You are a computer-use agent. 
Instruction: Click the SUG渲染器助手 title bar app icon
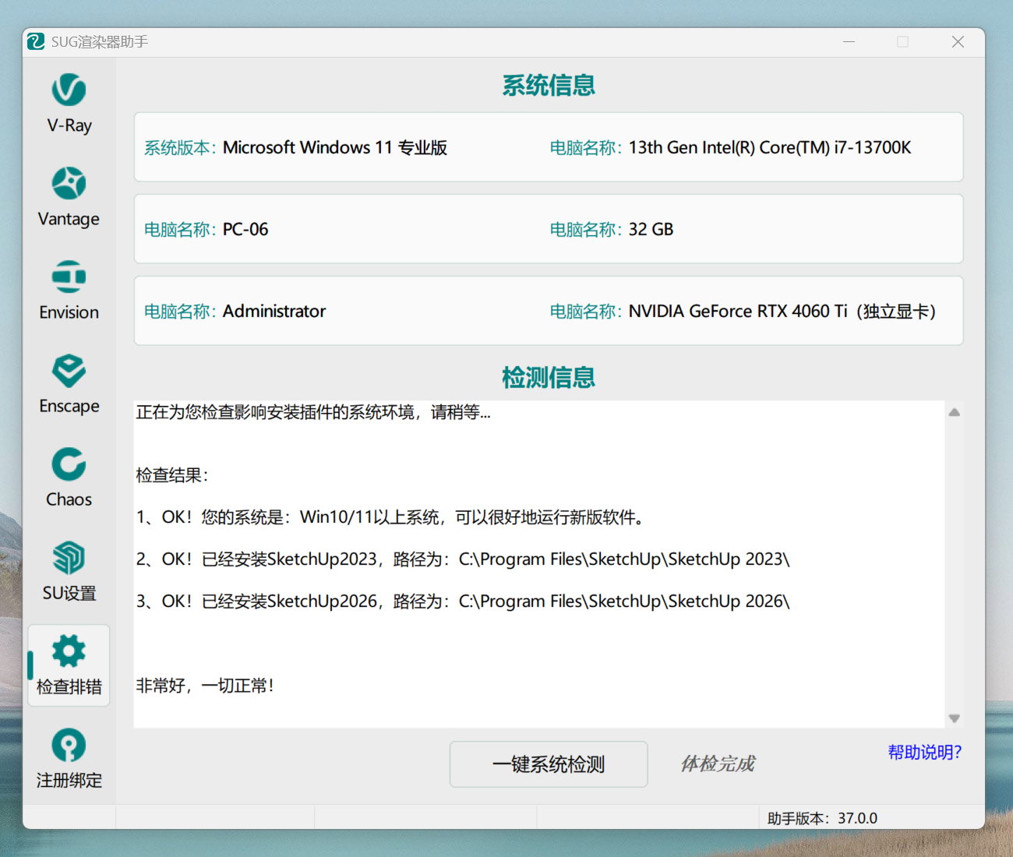36,42
